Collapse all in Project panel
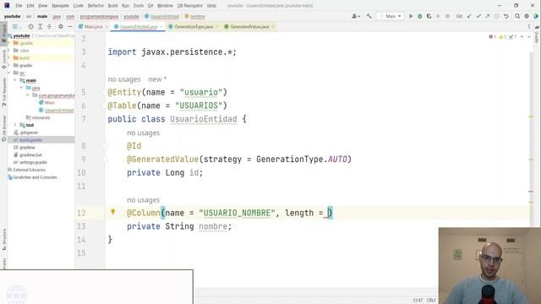Viewport: 541px width, 304px height. point(49,26)
